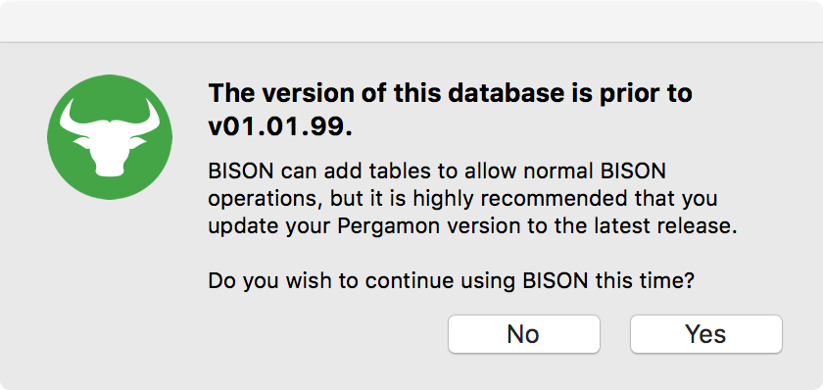Click the bull's snout in the logo

tap(110, 167)
